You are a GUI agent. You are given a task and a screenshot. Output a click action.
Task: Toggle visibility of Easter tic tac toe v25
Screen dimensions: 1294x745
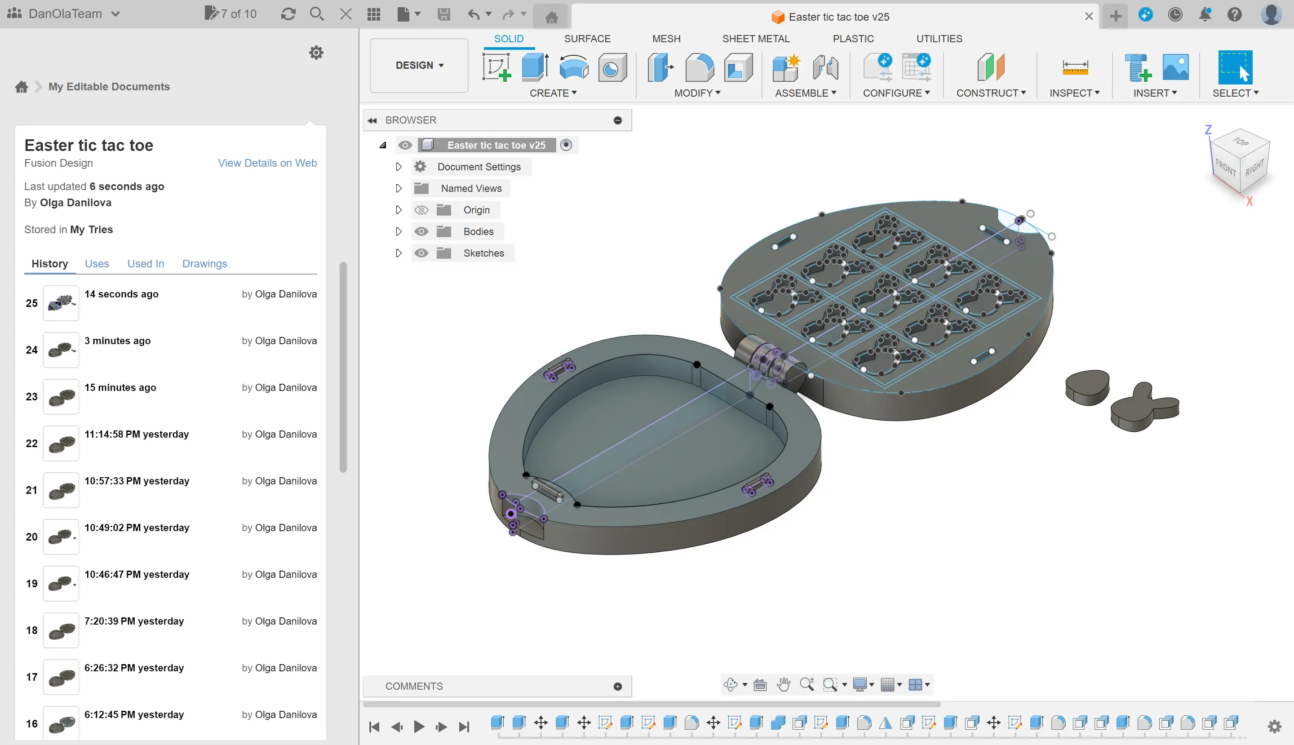point(405,145)
